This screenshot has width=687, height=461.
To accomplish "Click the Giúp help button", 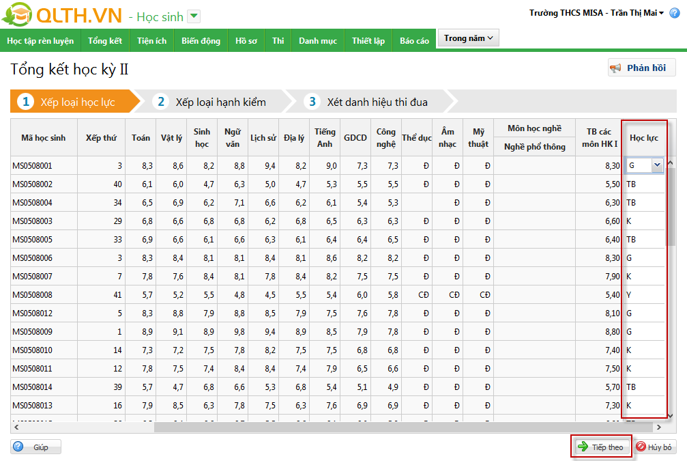I will click(x=36, y=447).
